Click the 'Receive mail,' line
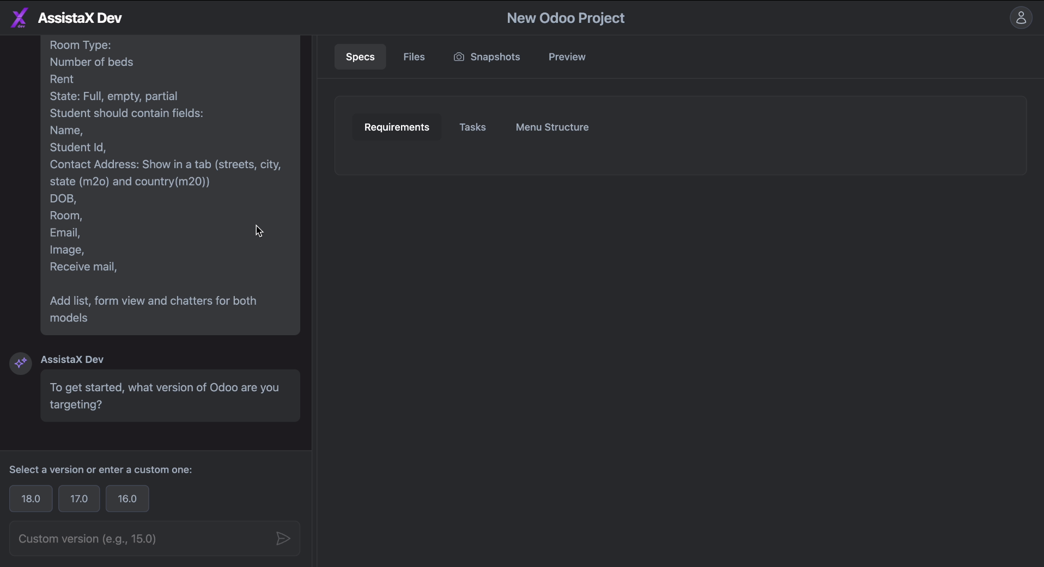The image size is (1044, 567). click(83, 267)
